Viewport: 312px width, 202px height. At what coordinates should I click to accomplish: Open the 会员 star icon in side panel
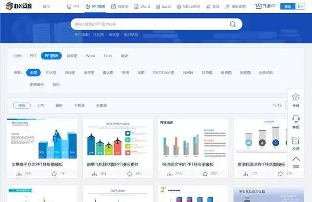296,97
